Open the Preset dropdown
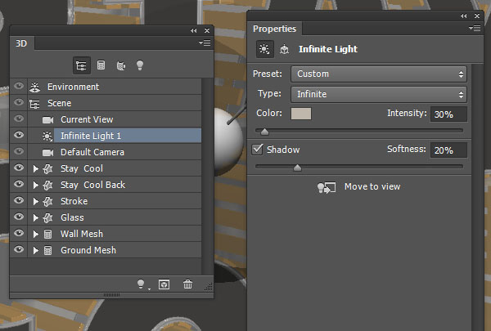 coord(381,74)
